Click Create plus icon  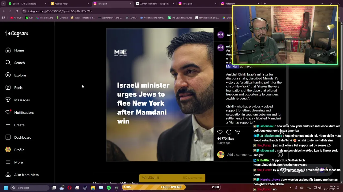point(8,125)
